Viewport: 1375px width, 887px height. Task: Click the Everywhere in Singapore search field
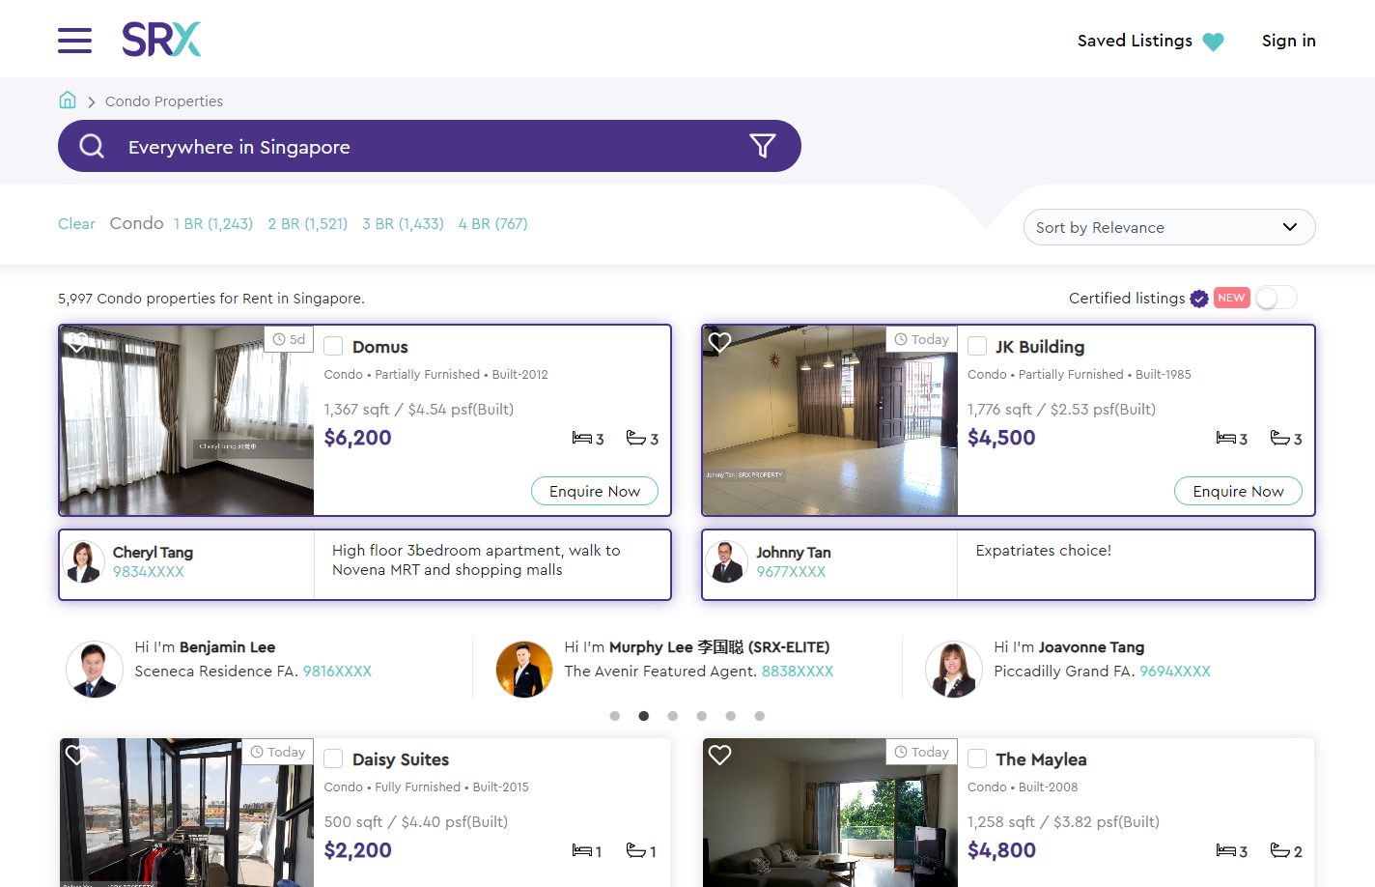coord(430,146)
